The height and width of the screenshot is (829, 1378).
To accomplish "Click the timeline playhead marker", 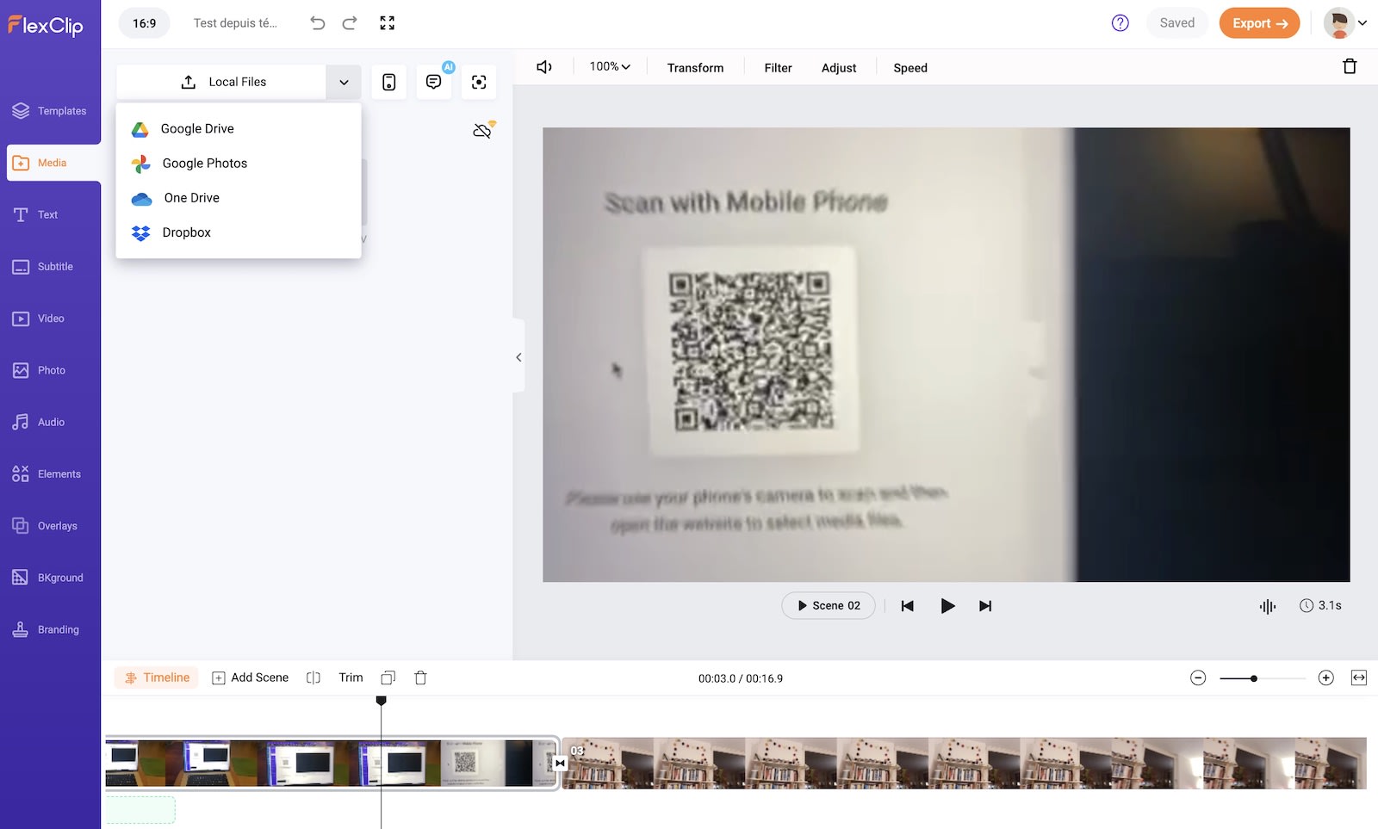I will pyautogui.click(x=382, y=701).
